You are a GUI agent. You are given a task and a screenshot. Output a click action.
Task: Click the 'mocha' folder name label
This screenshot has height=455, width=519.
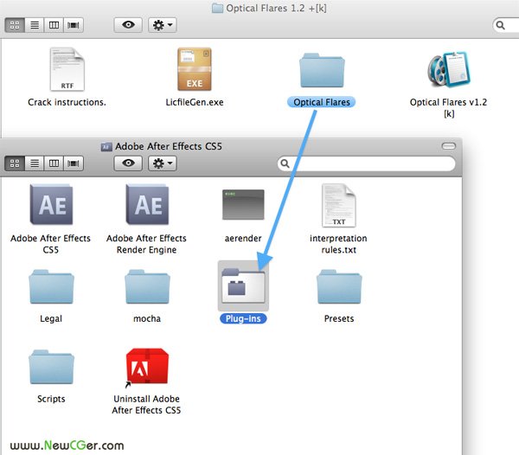point(147,318)
